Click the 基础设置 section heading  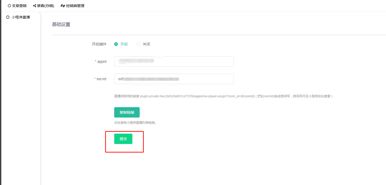(x=61, y=25)
